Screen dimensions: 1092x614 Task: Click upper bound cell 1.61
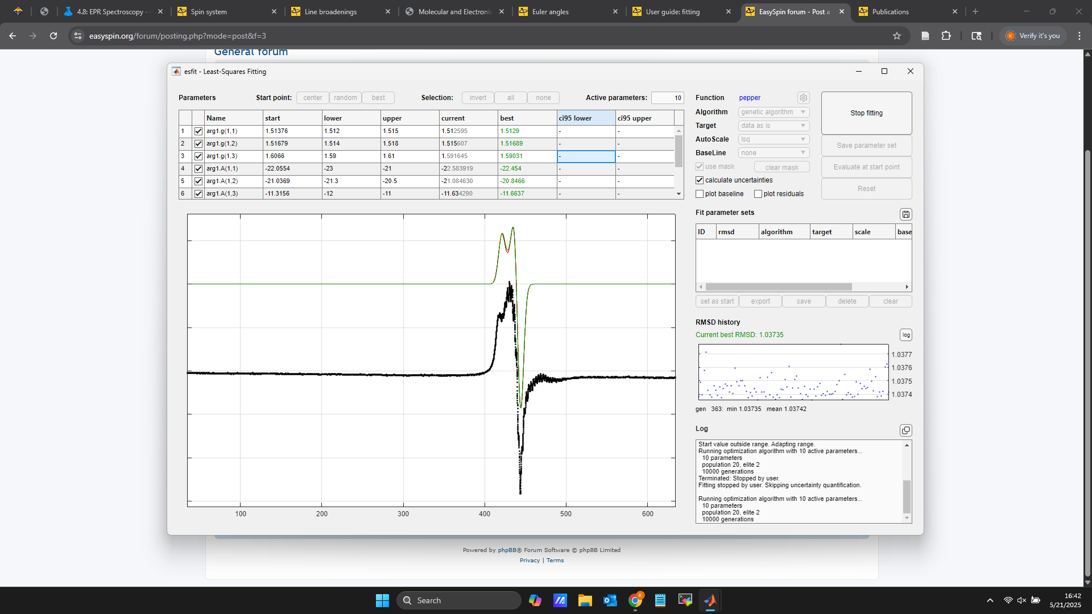[x=410, y=156]
